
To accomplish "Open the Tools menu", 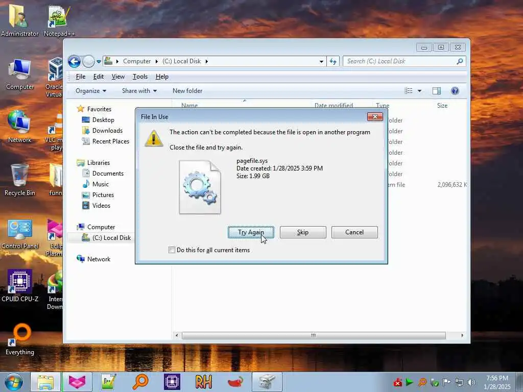I will pyautogui.click(x=140, y=77).
